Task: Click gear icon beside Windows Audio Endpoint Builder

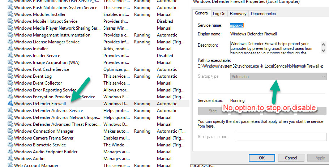Action: click(x=10, y=151)
